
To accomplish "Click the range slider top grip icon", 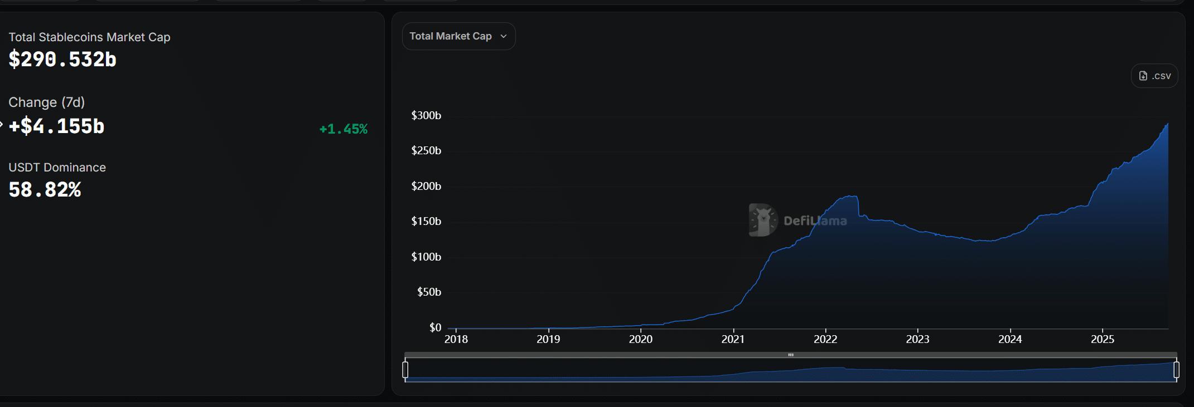I will [791, 355].
